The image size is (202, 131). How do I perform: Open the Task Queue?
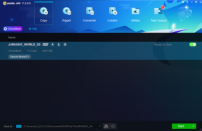[158, 14]
